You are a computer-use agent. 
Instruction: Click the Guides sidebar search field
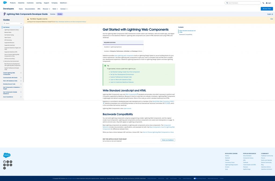click(x=13, y=23)
